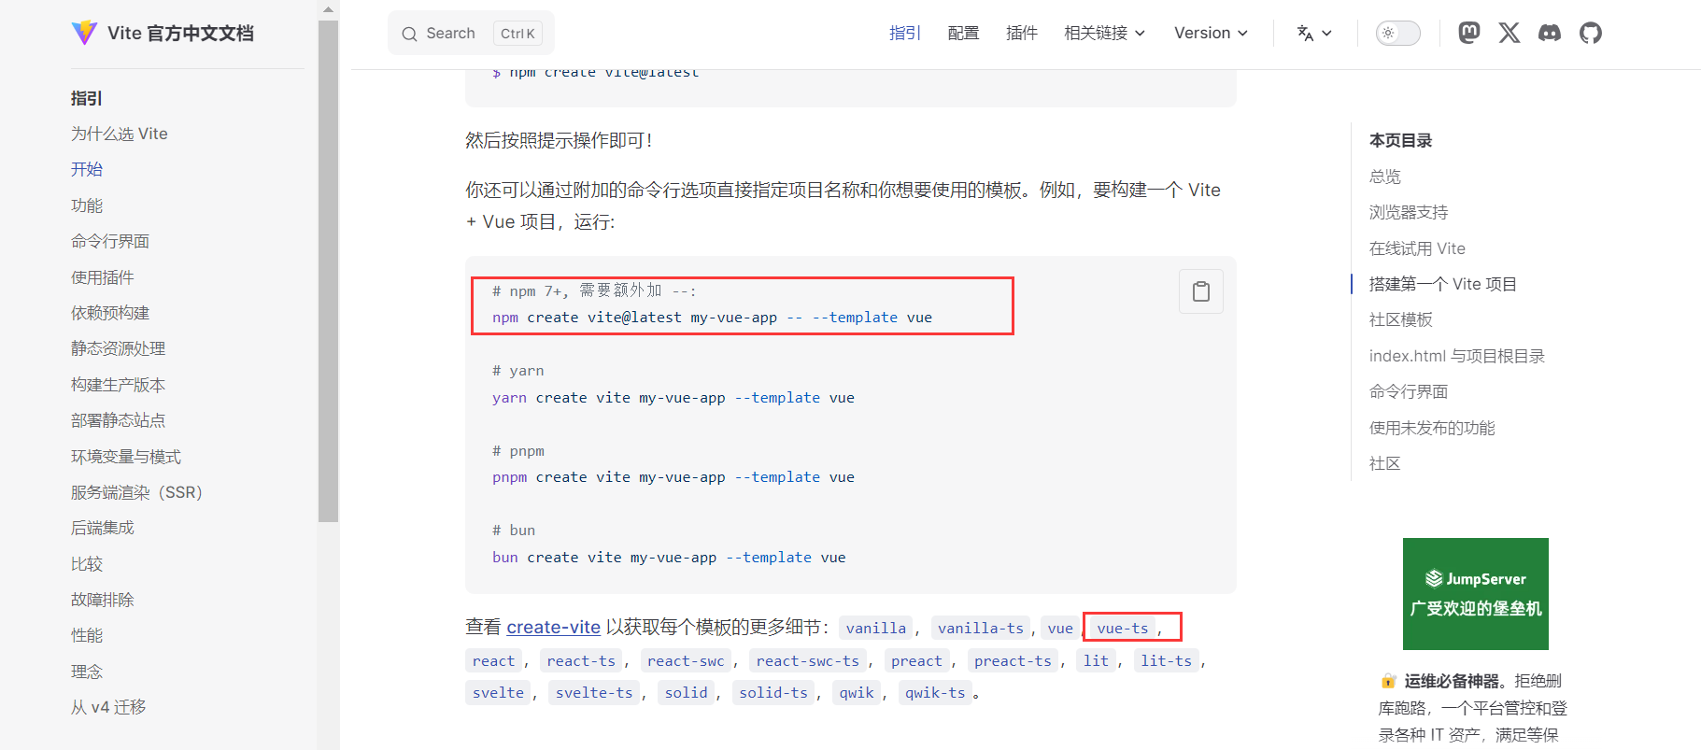Open the GitHub repository icon
1701x750 pixels.
tap(1591, 33)
